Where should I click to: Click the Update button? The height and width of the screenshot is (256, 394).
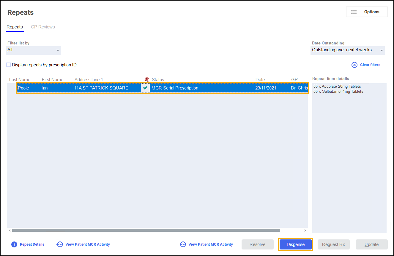tap(371, 244)
